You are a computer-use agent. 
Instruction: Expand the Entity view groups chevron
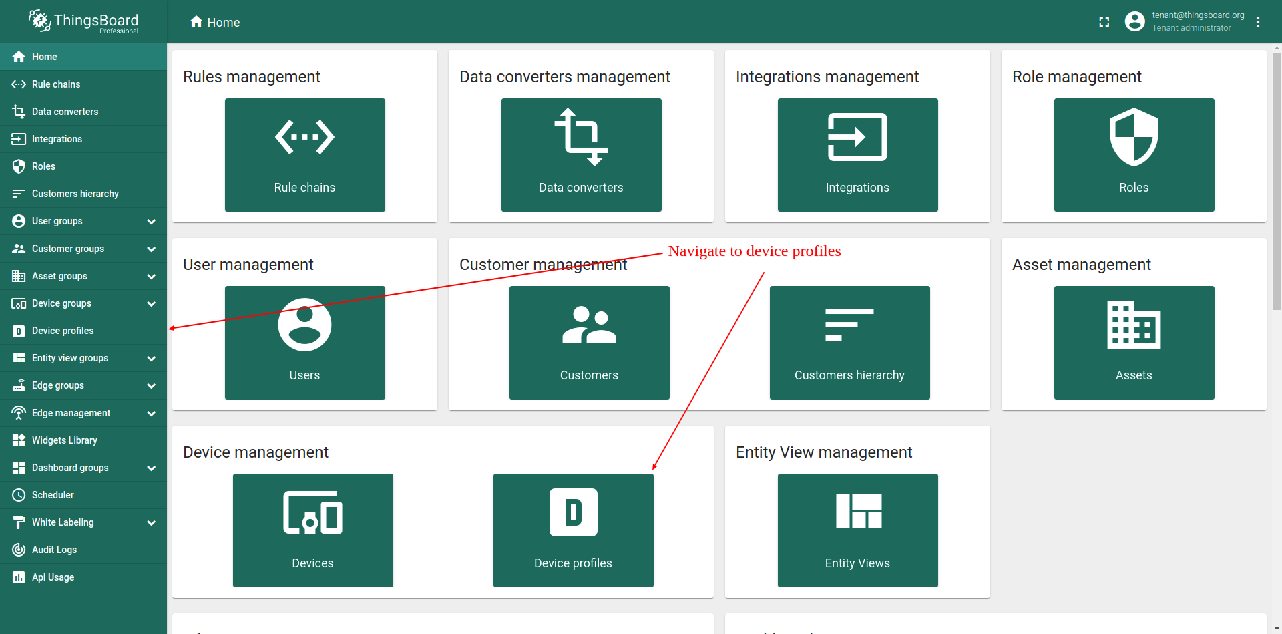coord(152,358)
